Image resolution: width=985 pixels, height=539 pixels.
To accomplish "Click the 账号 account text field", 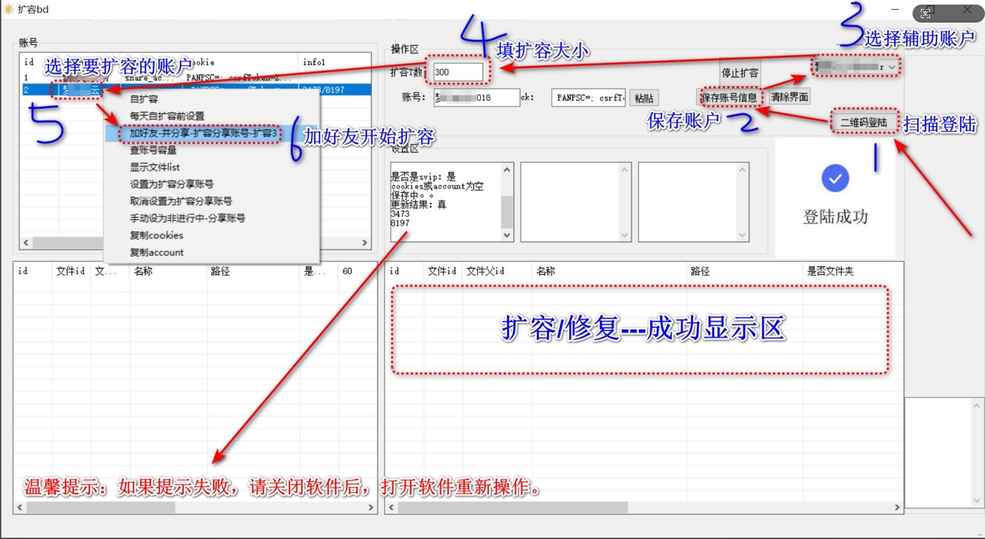I will pos(476,98).
